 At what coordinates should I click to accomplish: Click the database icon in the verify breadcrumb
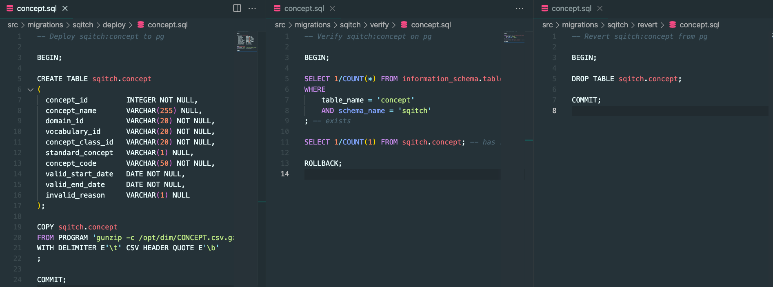click(404, 24)
